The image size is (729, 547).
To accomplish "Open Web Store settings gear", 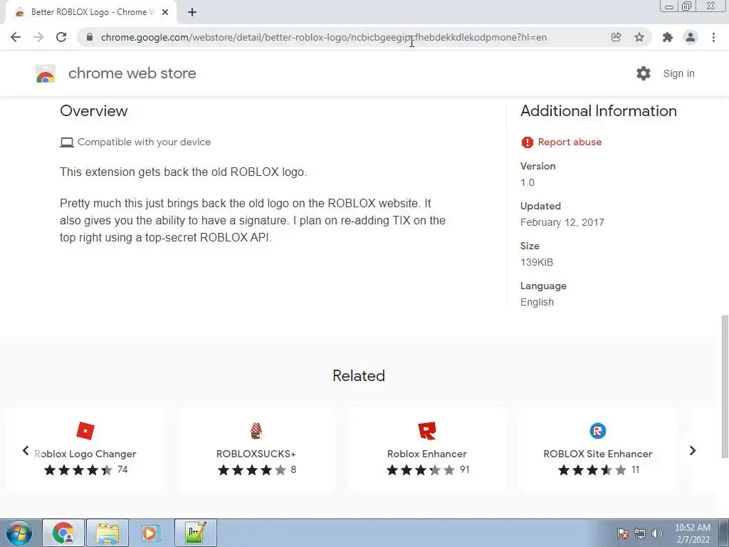I will pyautogui.click(x=644, y=73).
